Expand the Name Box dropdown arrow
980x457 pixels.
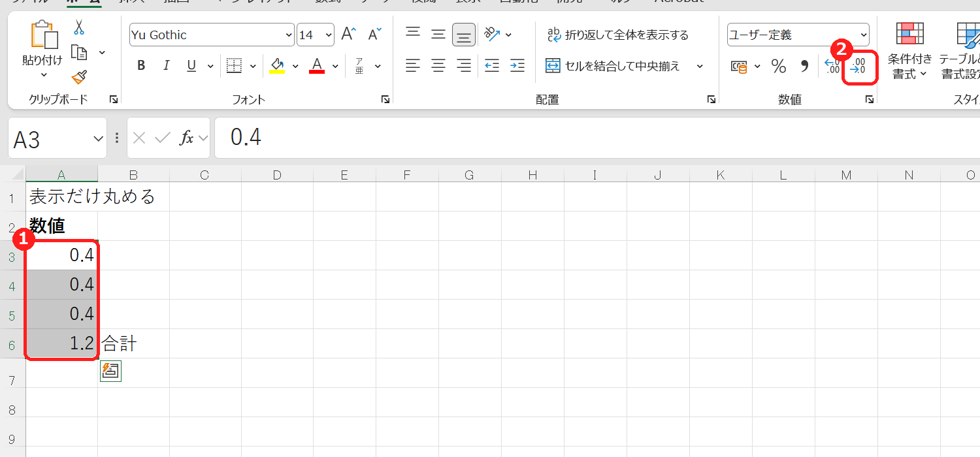click(x=99, y=138)
